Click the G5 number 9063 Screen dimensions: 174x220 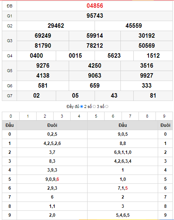[95, 76]
